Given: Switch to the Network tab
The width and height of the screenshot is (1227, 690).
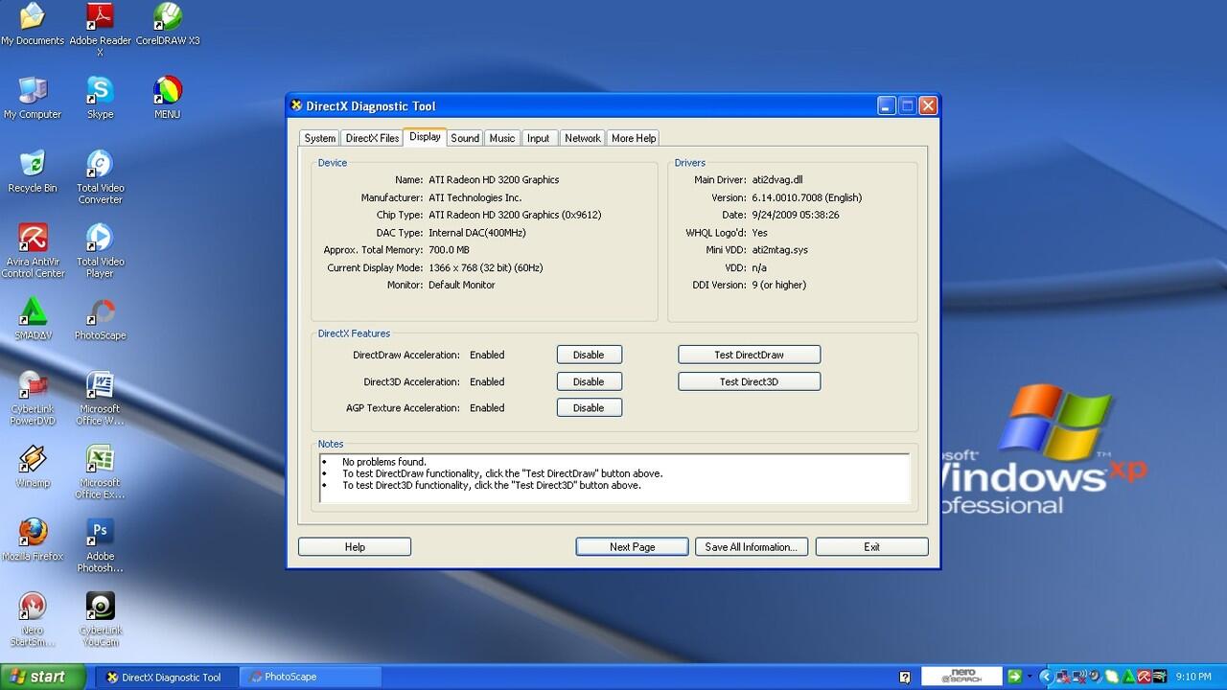Looking at the screenshot, I should (583, 138).
